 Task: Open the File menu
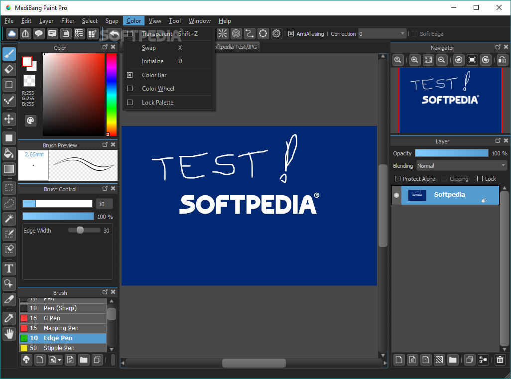coord(9,21)
